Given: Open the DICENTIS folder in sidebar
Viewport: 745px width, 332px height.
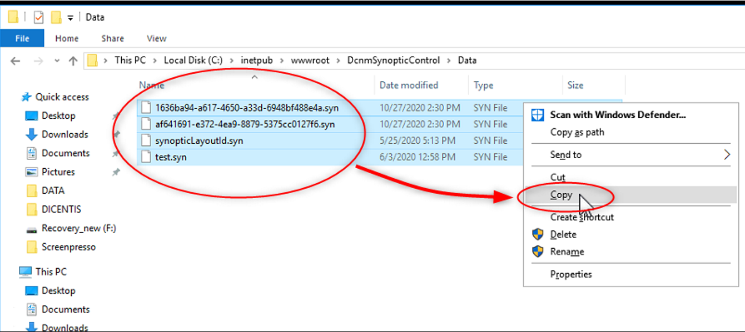Looking at the screenshot, I should 61,209.
